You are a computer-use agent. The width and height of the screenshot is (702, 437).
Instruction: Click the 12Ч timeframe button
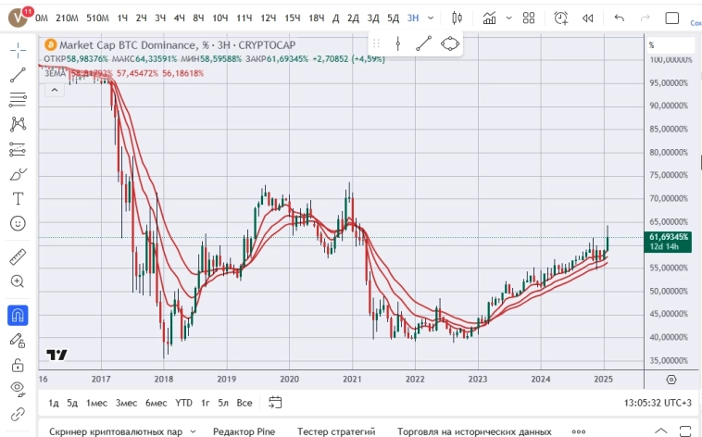coord(268,18)
